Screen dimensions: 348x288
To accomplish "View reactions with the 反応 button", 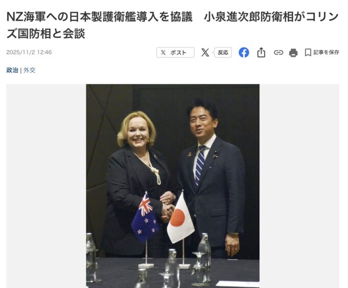I will (223, 53).
